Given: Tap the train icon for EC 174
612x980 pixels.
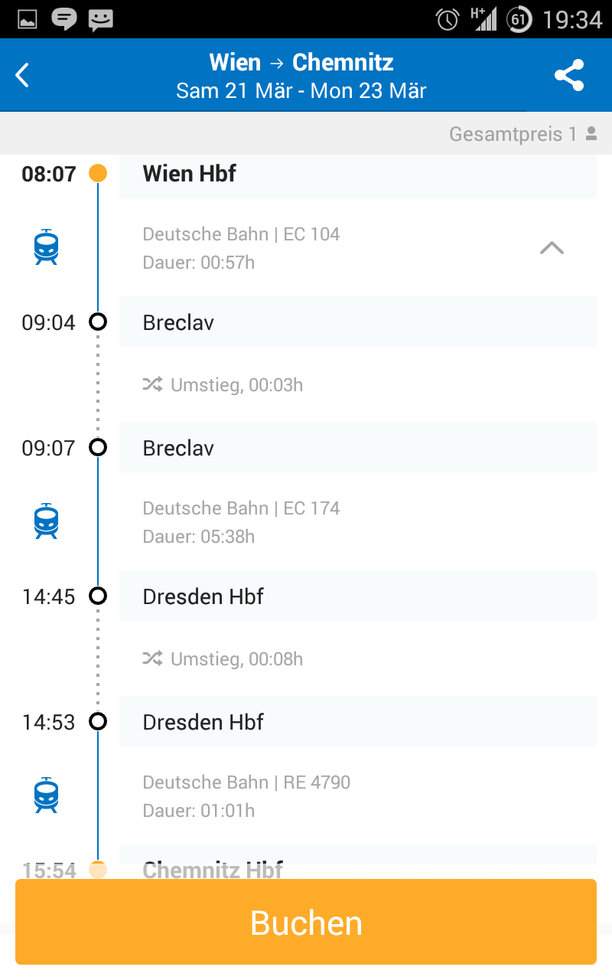Looking at the screenshot, I should 47,521.
